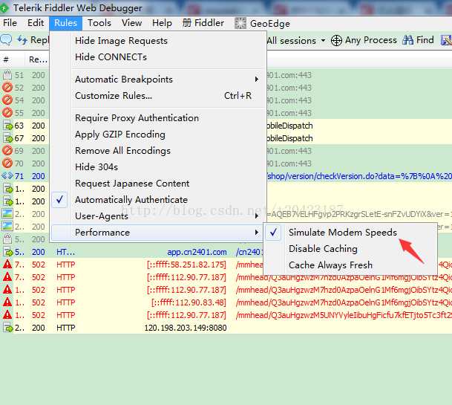Click the blocked icon of session 55

(7, 112)
